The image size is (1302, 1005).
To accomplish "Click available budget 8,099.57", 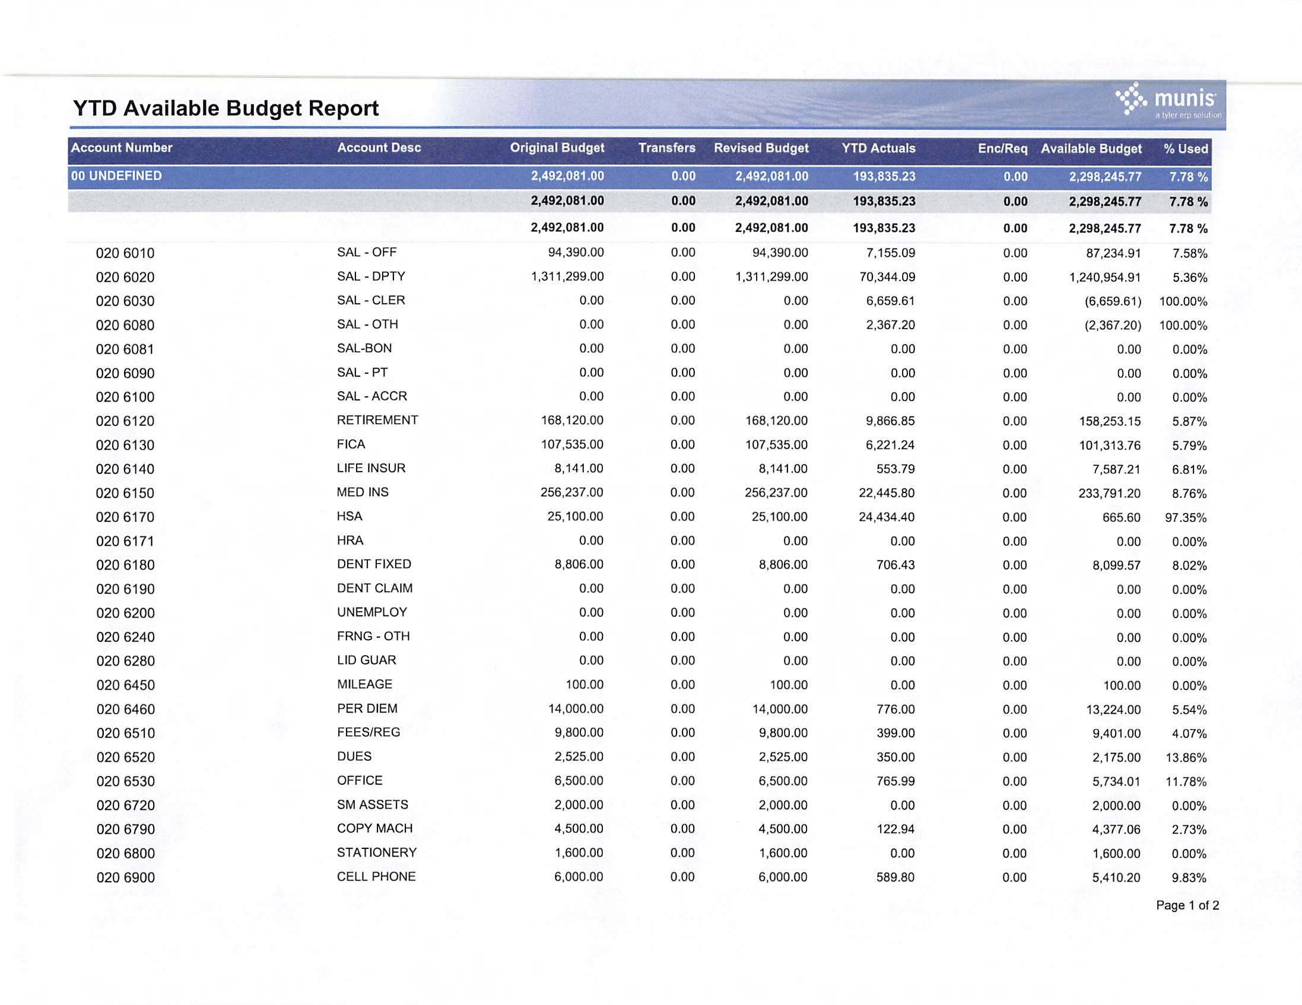I will tap(1117, 565).
